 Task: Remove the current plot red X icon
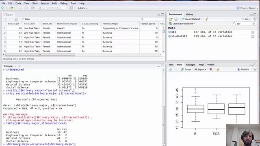[210, 69]
